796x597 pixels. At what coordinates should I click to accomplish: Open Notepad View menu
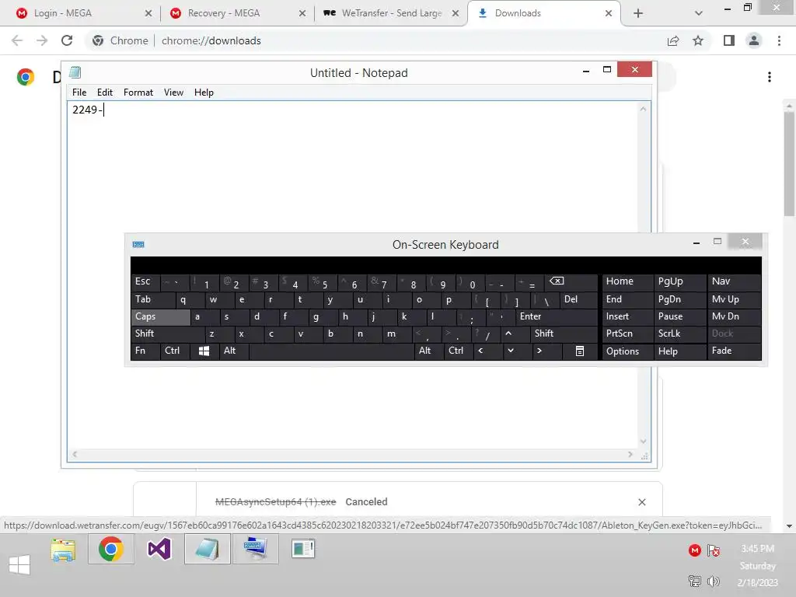tap(173, 93)
